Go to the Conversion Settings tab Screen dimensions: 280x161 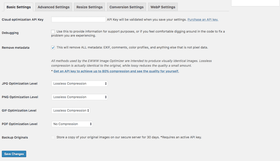pyautogui.click(x=126, y=7)
